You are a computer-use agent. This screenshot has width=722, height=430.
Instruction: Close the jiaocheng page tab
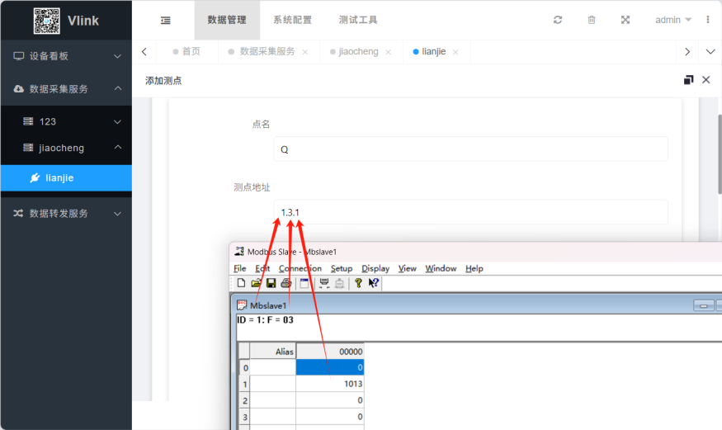[388, 52]
